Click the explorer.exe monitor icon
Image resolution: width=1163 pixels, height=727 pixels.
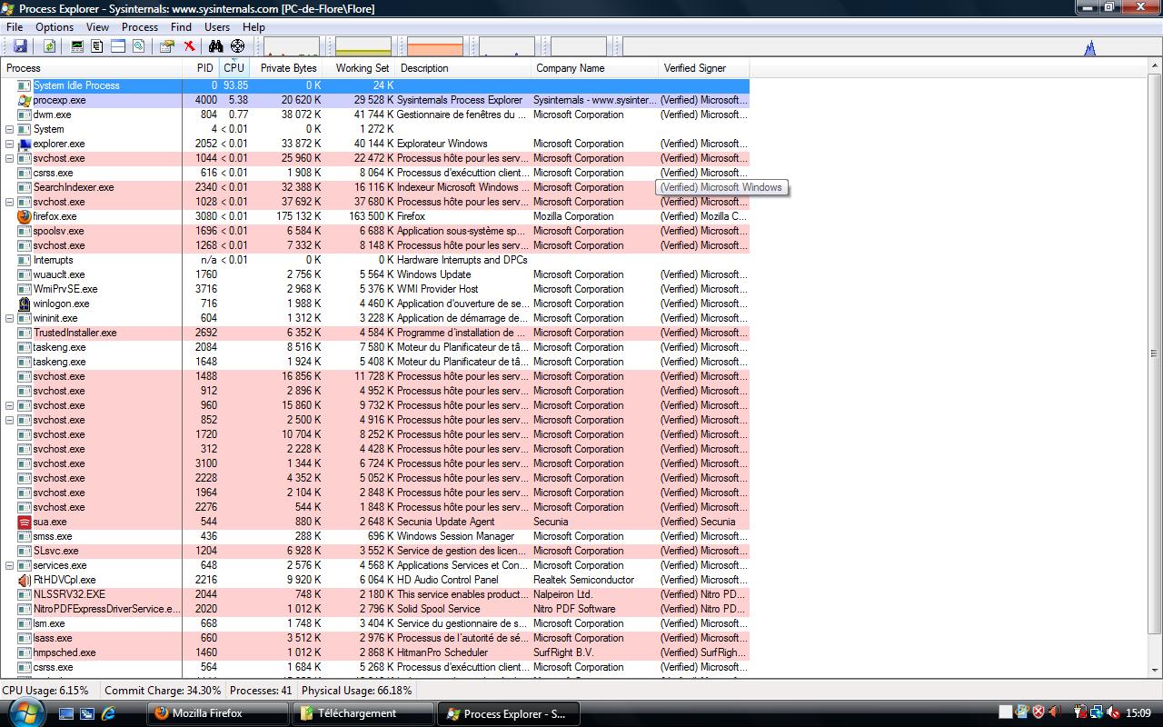[x=25, y=144]
